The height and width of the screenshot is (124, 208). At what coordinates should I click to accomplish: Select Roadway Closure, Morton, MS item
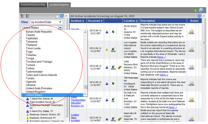(45, 114)
